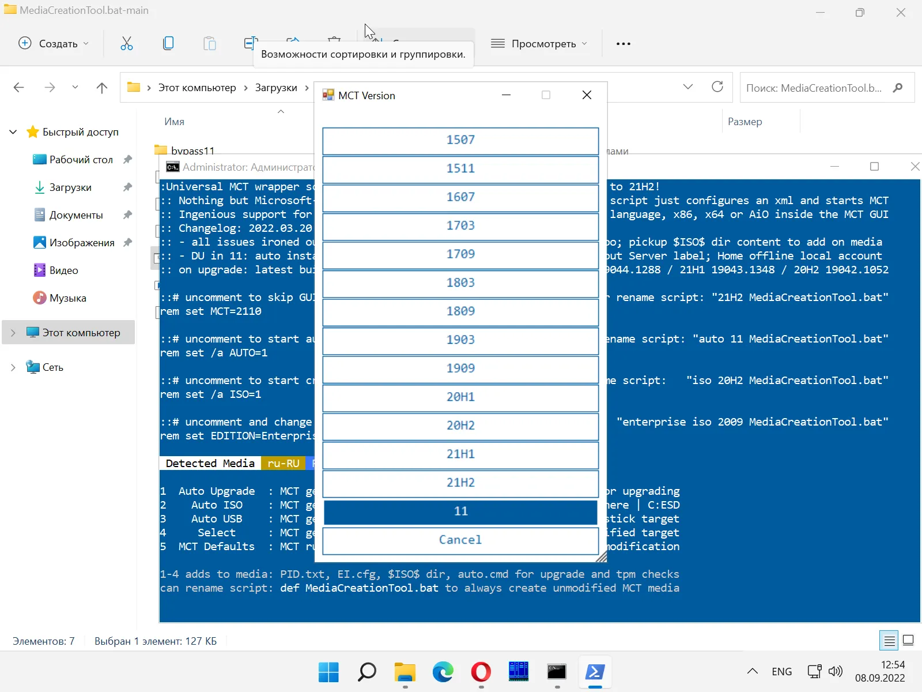Click the Up arrow navigation icon
Viewport: 922px width, 692px height.
102,88
